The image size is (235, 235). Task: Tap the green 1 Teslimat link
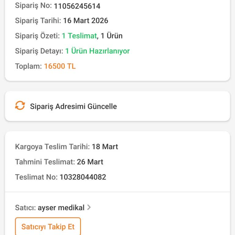click(x=79, y=36)
